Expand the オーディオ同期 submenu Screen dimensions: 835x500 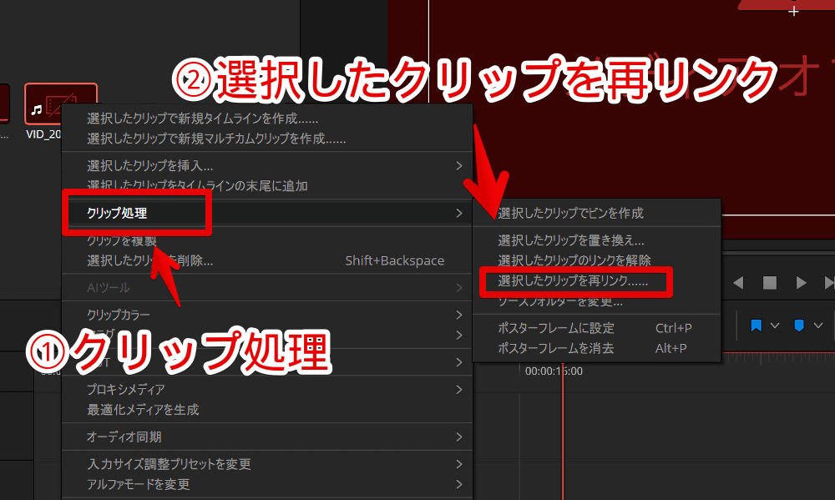point(124,437)
